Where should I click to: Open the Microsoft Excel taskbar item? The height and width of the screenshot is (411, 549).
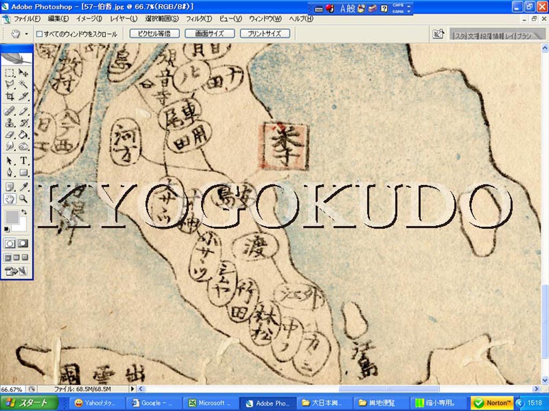[x=211, y=403]
